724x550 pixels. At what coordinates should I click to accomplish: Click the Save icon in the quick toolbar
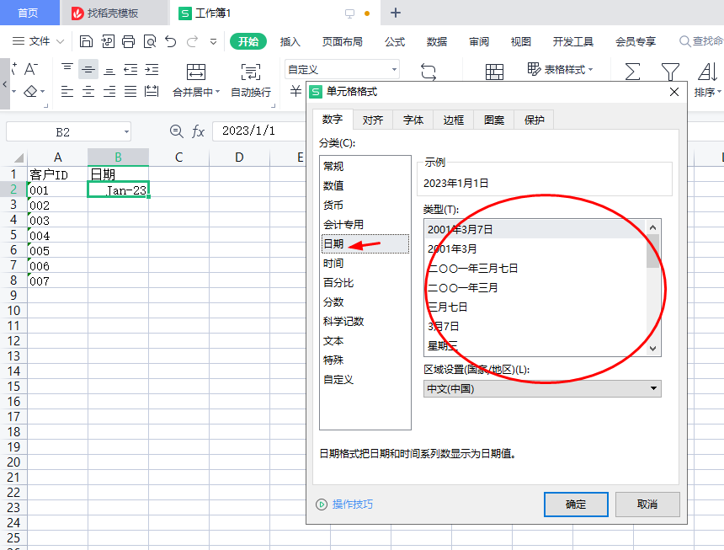(x=86, y=41)
